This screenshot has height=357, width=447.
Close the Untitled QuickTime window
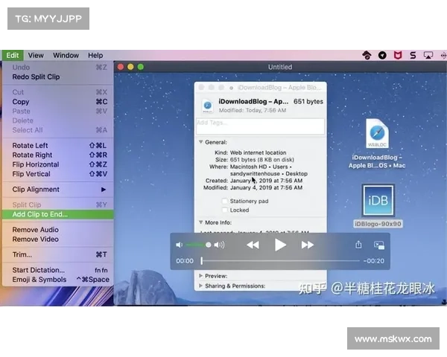pos(121,67)
